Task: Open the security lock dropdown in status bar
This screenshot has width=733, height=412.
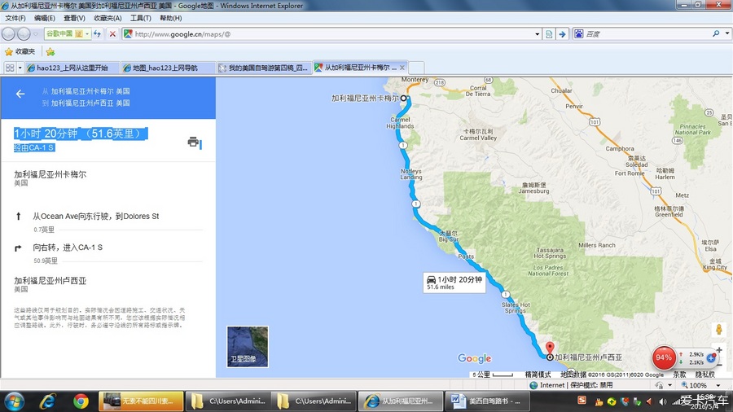Action: tap(670, 385)
